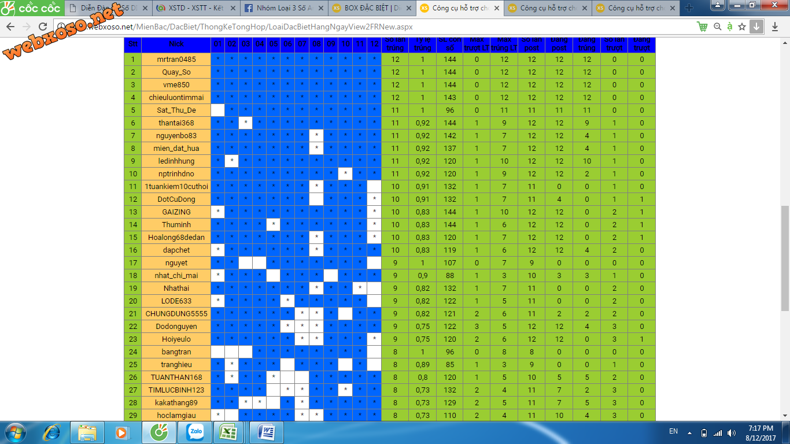Open downloads via the far-right toolbar arrow
This screenshot has height=444, width=790.
point(776,27)
